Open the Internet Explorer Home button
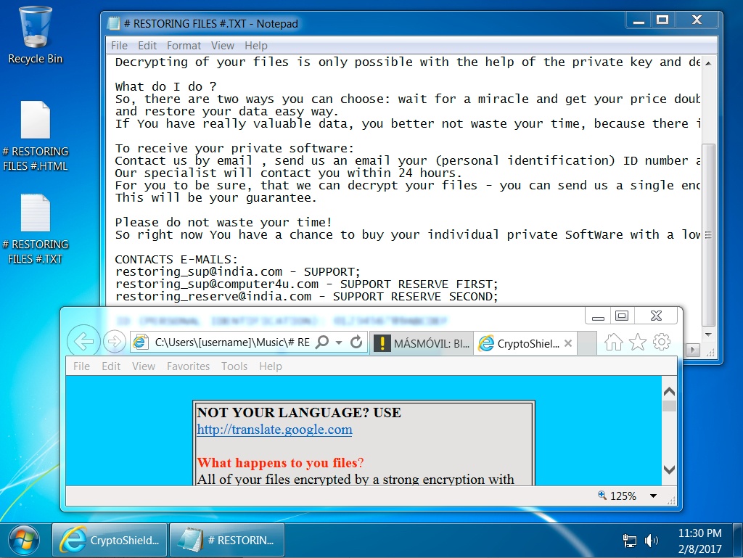743x558 pixels. pyautogui.click(x=614, y=342)
